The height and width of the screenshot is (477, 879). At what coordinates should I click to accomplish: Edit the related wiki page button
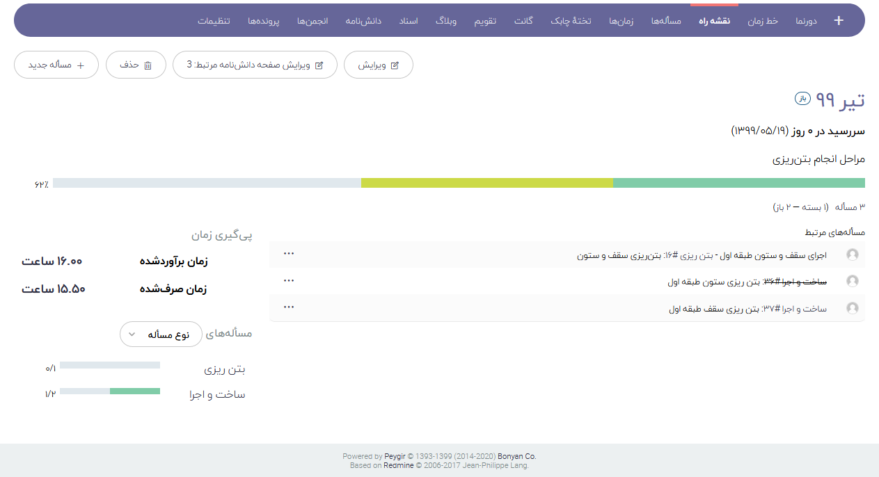point(255,65)
